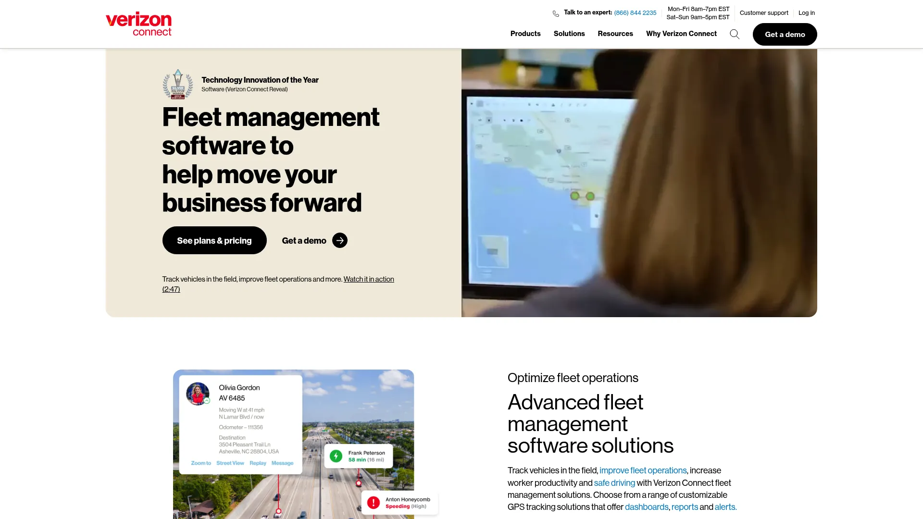Click Olivia Gordon's profile avatar
This screenshot has width=923, height=519.
click(198, 394)
